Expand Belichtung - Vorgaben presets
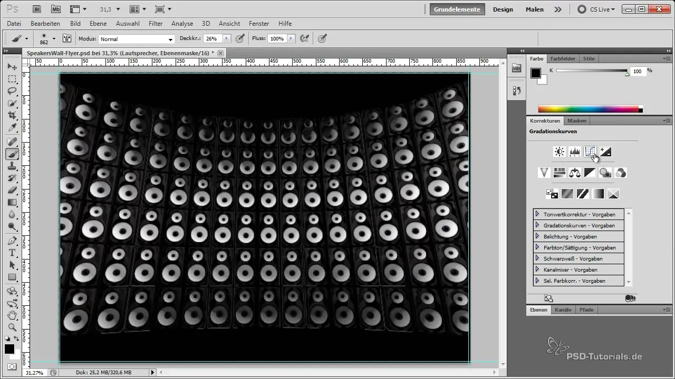 tap(537, 236)
